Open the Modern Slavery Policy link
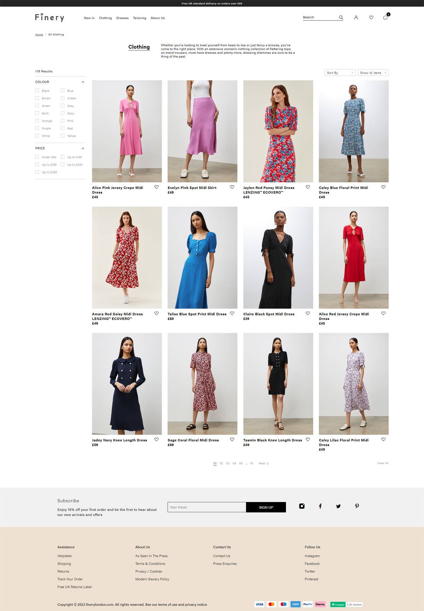Viewport: 424px width, 611px height. [x=152, y=579]
